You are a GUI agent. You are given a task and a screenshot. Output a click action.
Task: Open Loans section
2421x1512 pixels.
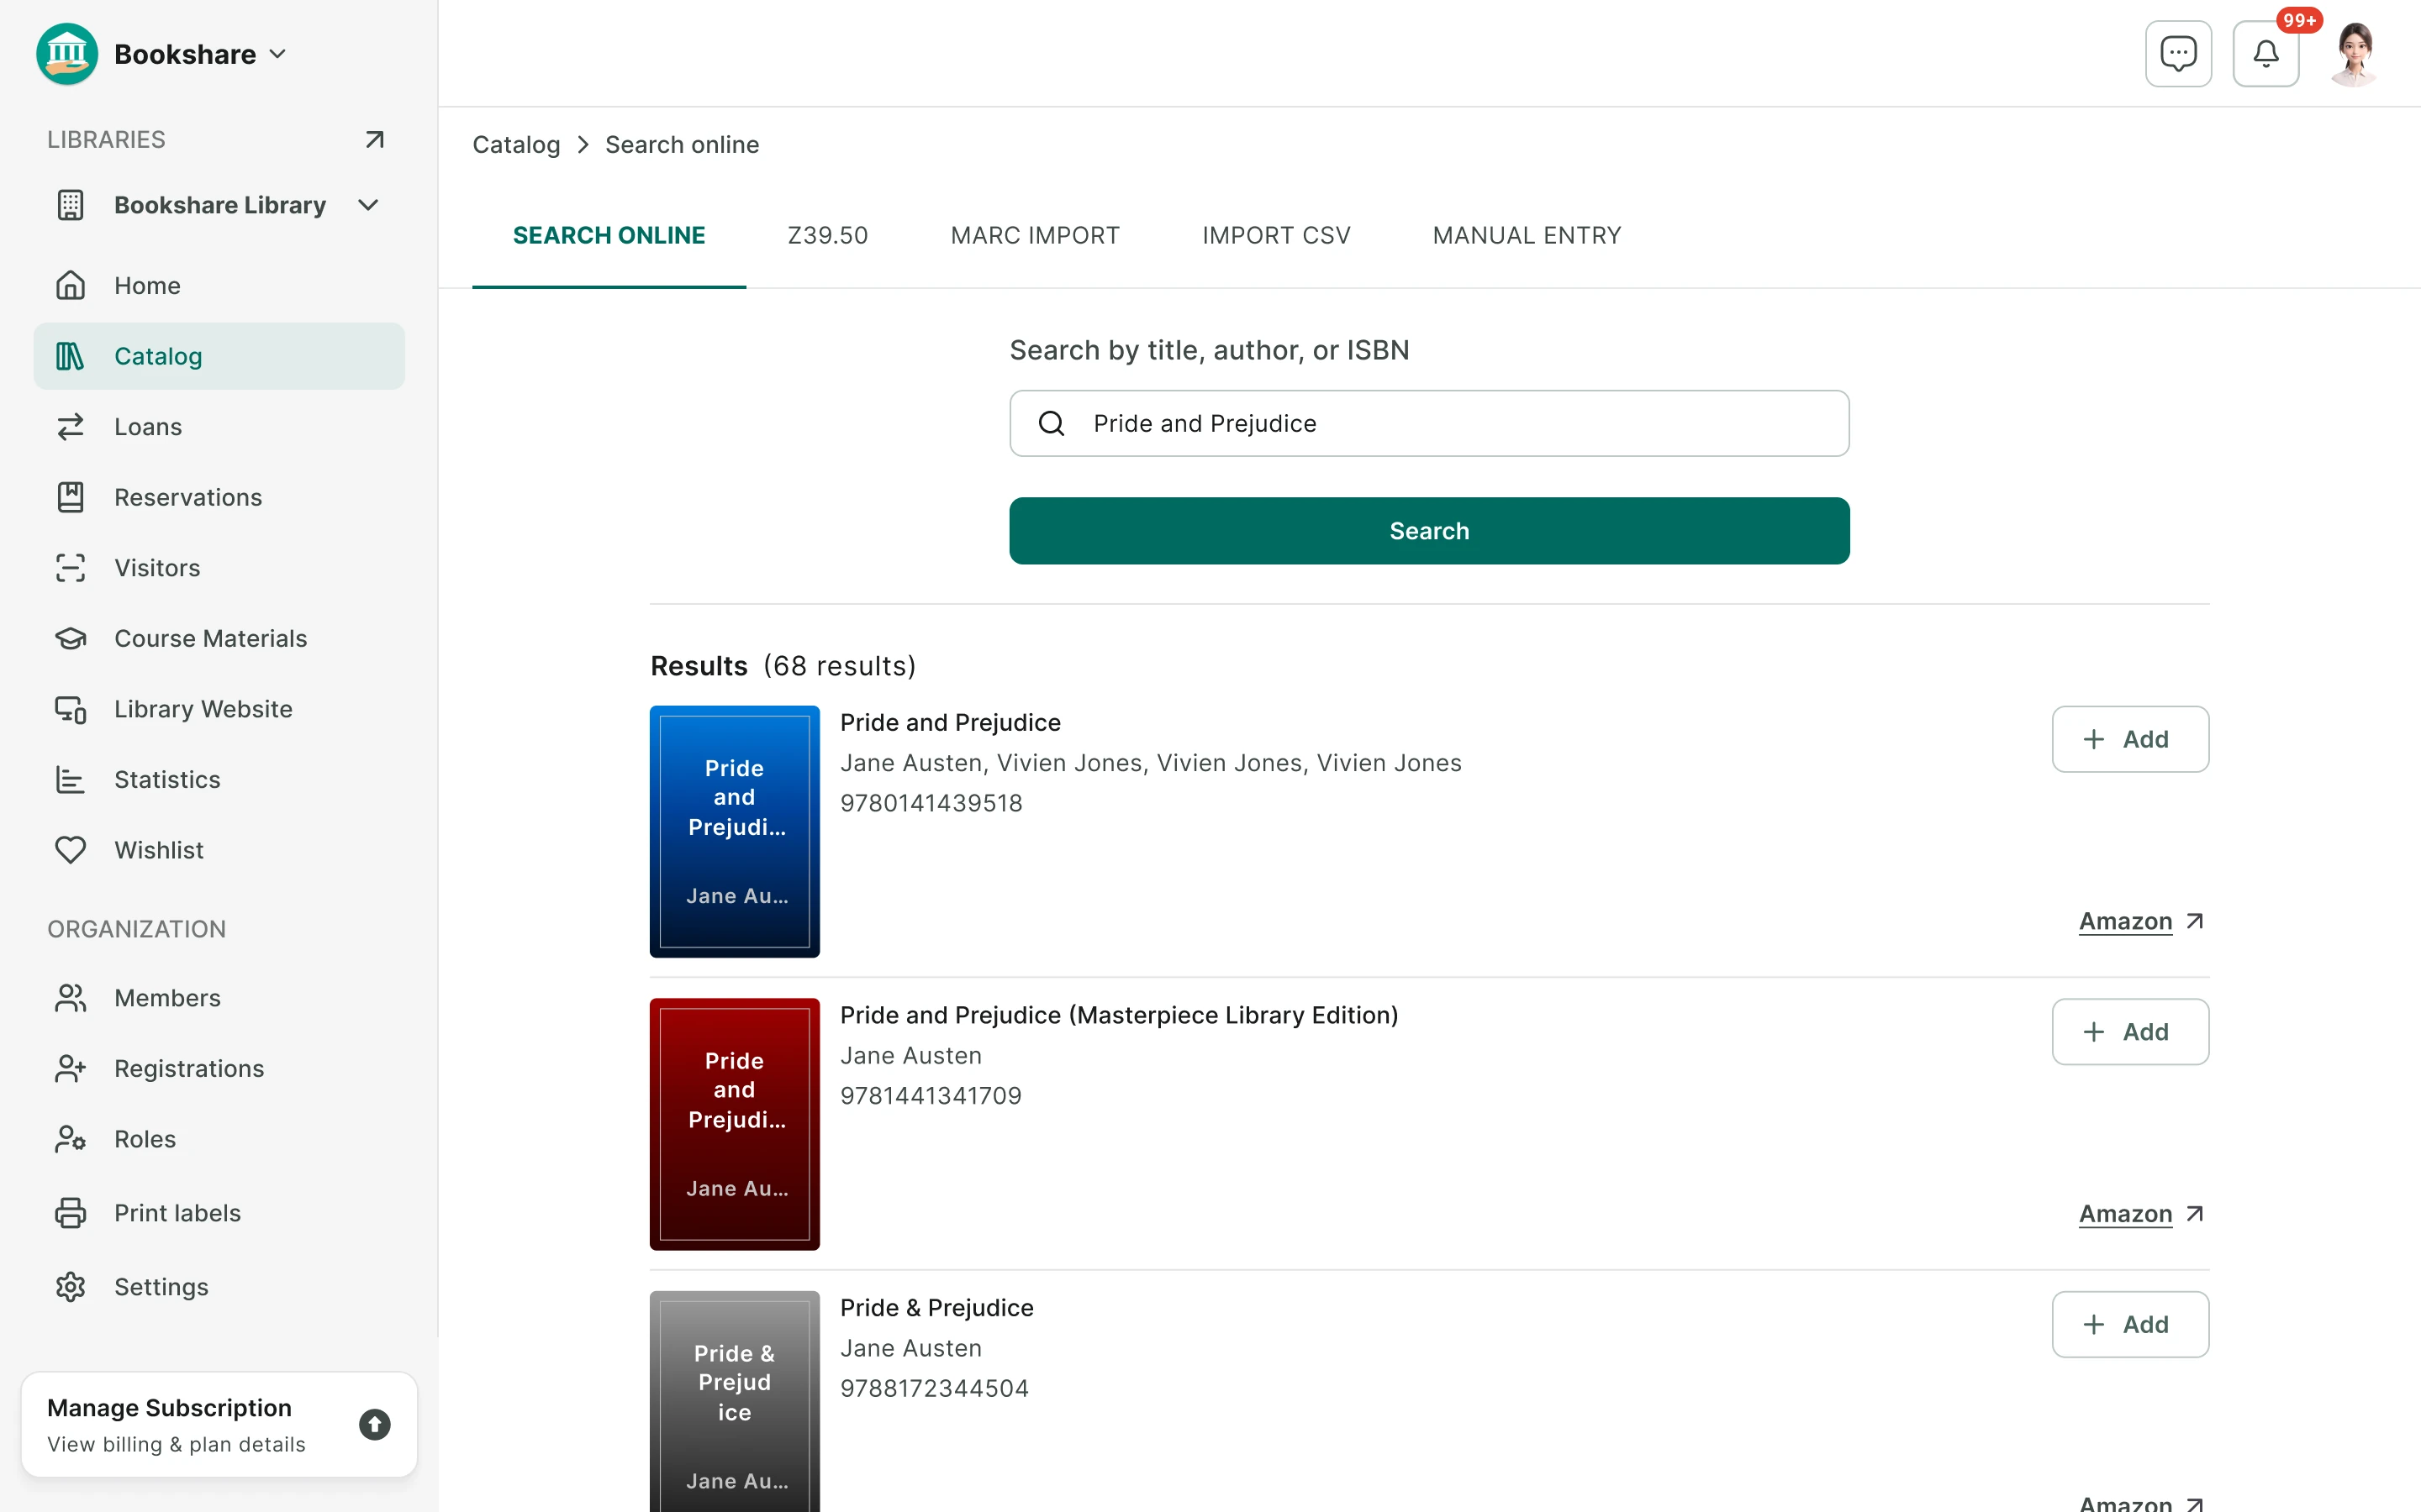(219, 427)
